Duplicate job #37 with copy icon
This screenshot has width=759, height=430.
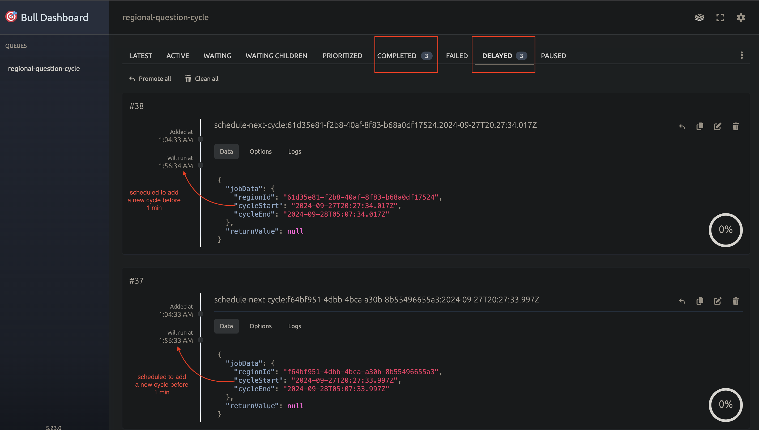point(700,301)
